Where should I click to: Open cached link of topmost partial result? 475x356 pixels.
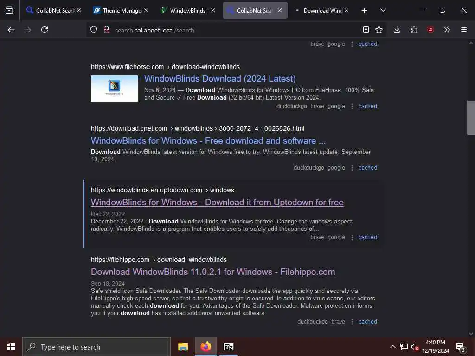point(368,44)
